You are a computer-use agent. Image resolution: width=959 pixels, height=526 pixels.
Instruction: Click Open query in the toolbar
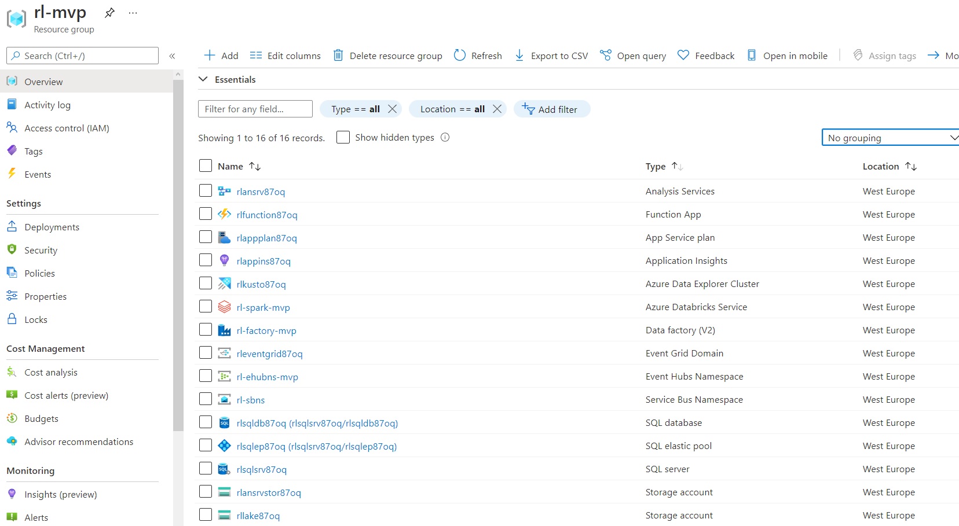pos(633,56)
